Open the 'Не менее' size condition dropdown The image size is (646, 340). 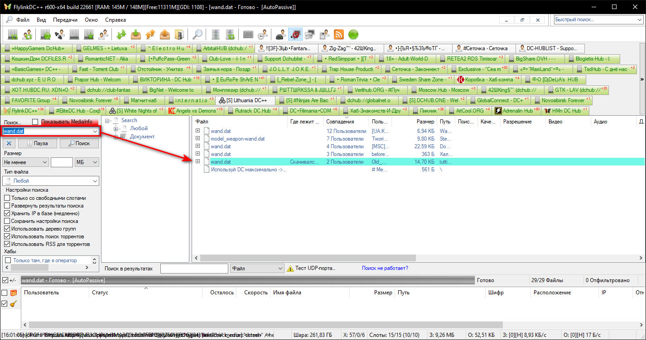[x=25, y=162]
